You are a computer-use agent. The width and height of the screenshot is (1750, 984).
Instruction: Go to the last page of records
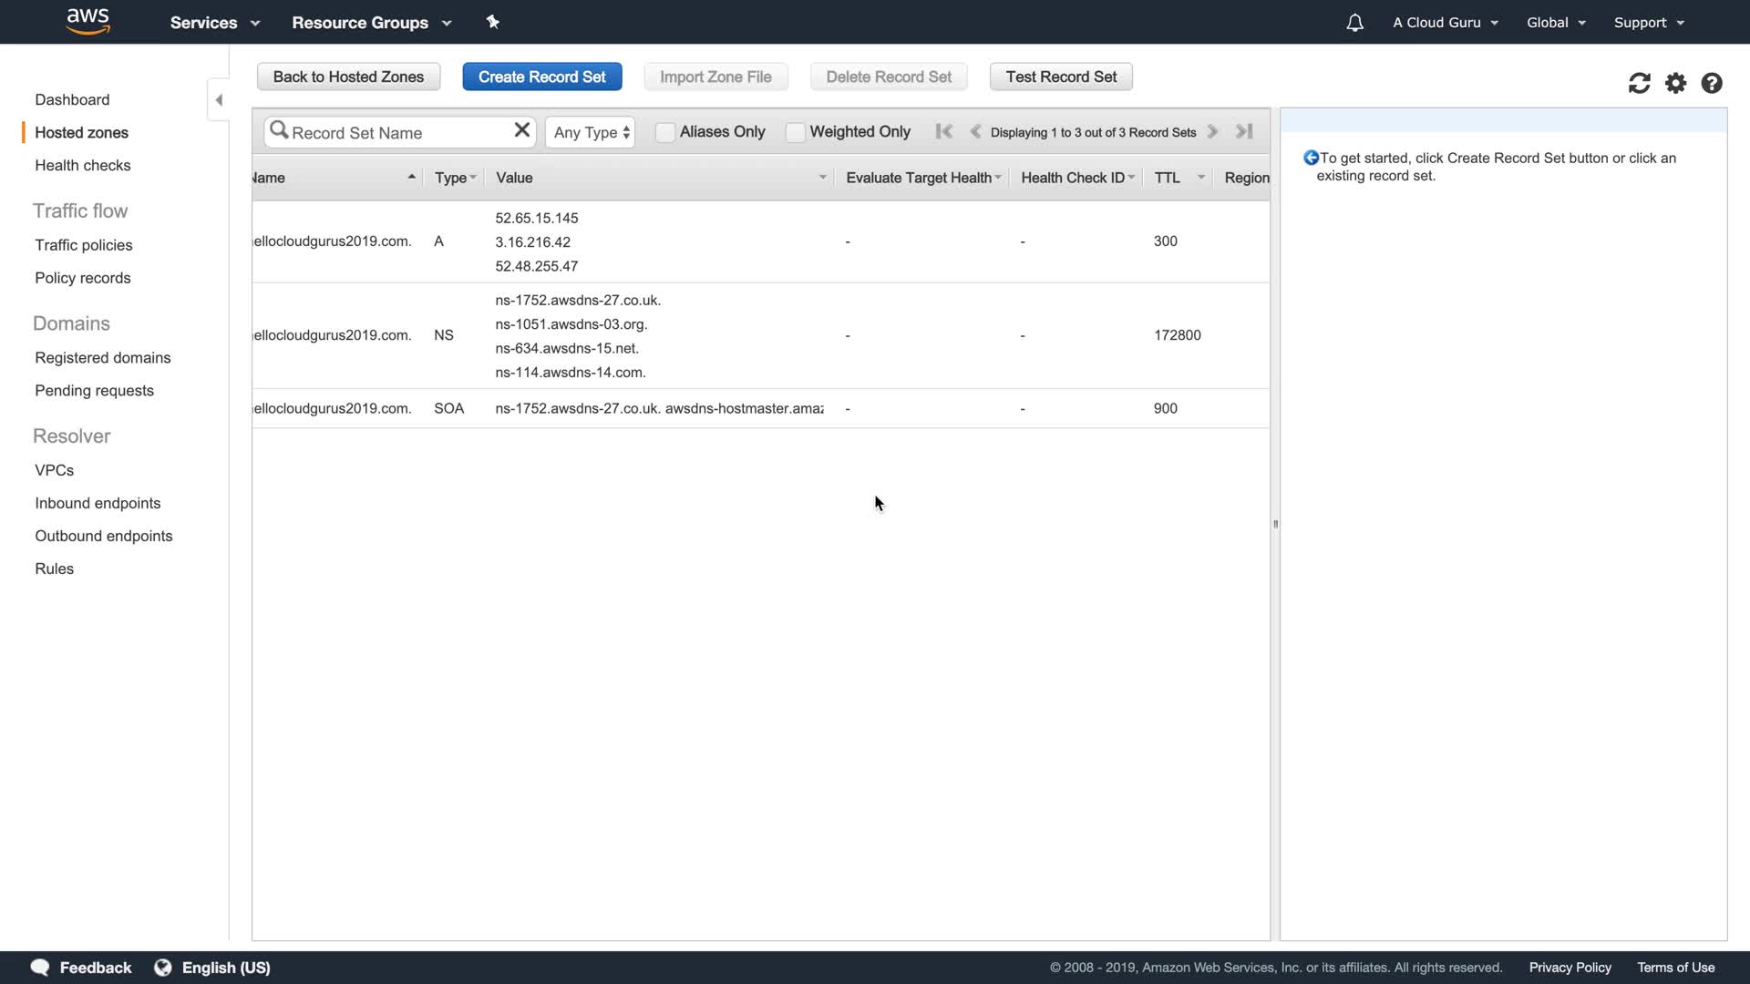click(1244, 131)
